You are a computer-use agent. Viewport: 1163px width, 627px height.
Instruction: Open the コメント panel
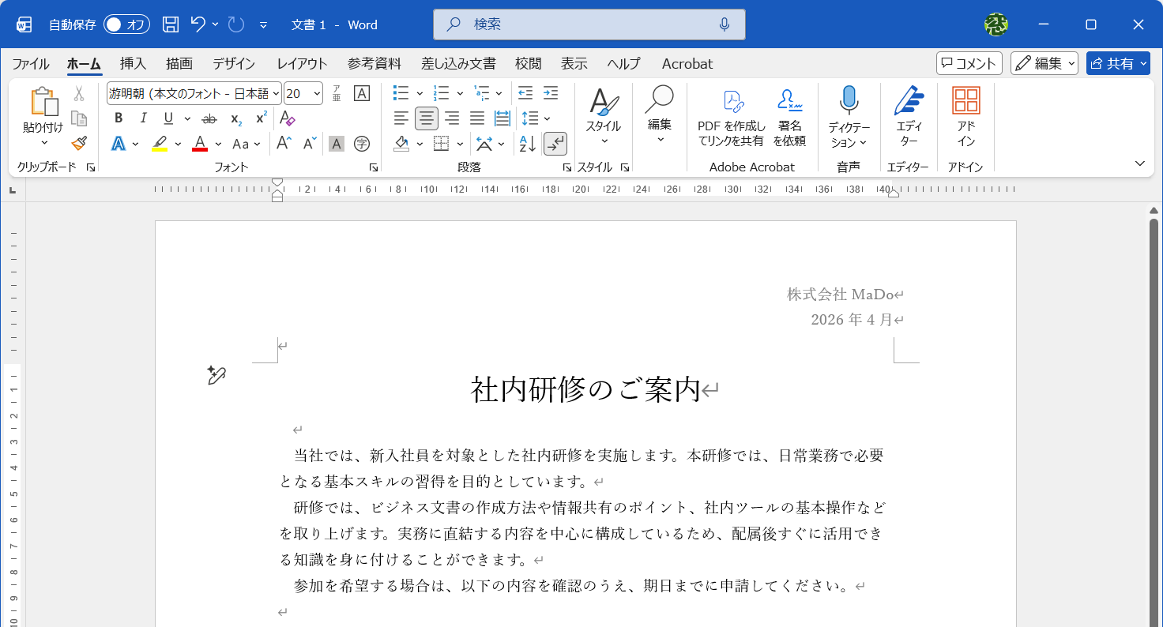969,63
